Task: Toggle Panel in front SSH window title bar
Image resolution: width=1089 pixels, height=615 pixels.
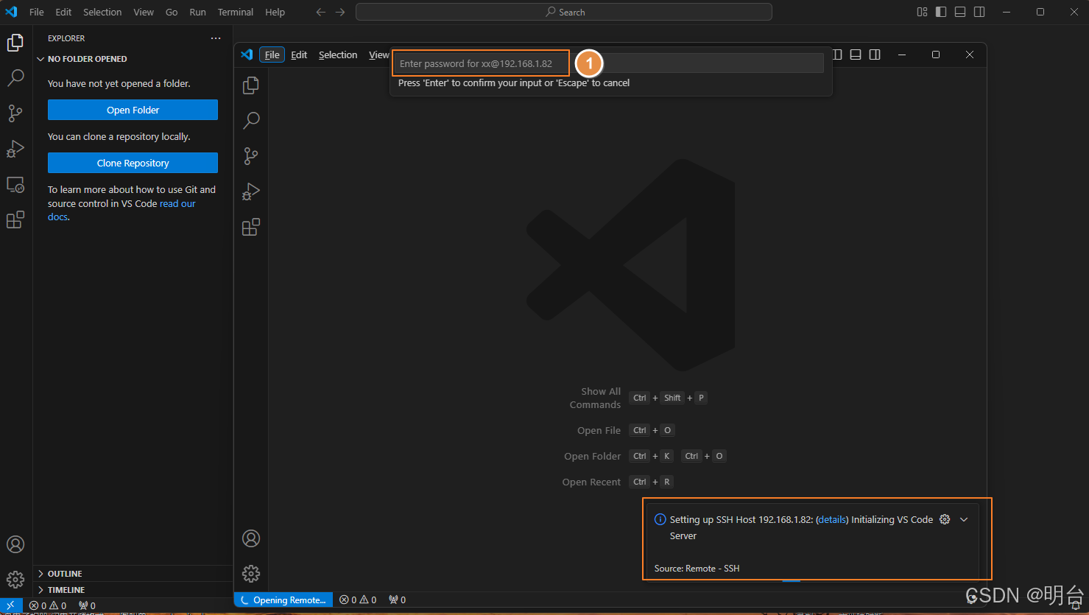Action: coord(856,55)
